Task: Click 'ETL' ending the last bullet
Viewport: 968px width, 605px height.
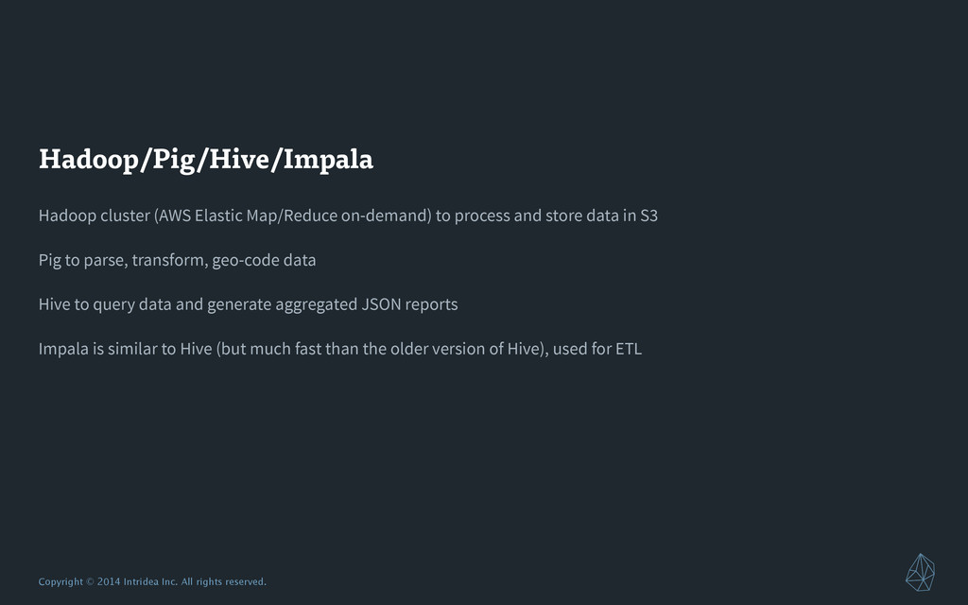Action: pyautogui.click(x=629, y=349)
